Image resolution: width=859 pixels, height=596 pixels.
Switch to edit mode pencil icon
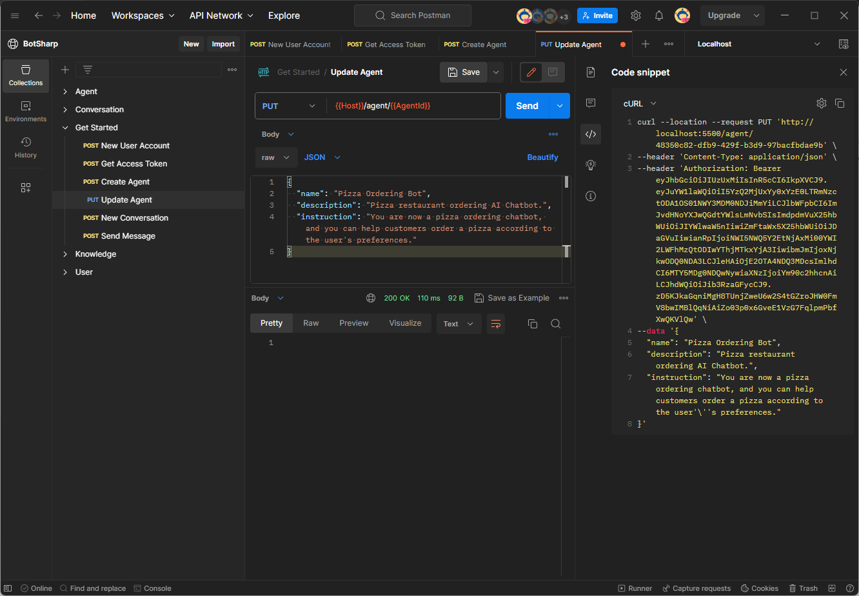click(x=531, y=72)
